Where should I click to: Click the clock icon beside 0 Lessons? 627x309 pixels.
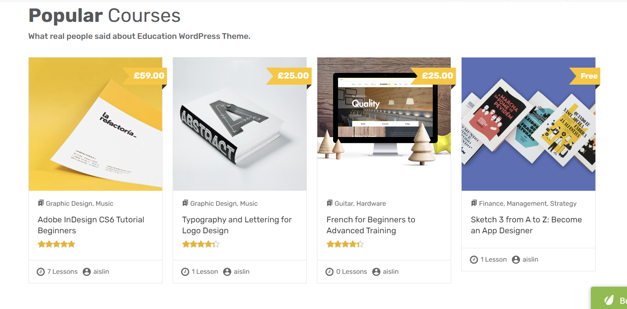click(330, 272)
